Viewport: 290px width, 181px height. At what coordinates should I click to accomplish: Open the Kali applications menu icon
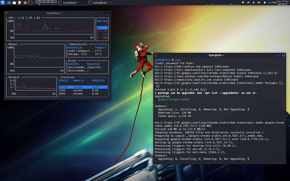3,3
